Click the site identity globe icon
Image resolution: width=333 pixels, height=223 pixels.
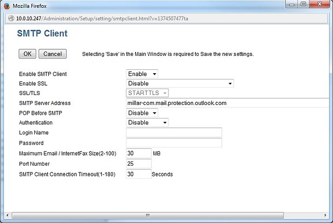tap(11, 18)
